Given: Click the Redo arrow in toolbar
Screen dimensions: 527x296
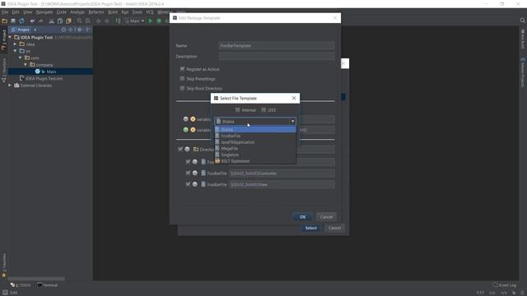Looking at the screenshot, I should tap(40, 21).
